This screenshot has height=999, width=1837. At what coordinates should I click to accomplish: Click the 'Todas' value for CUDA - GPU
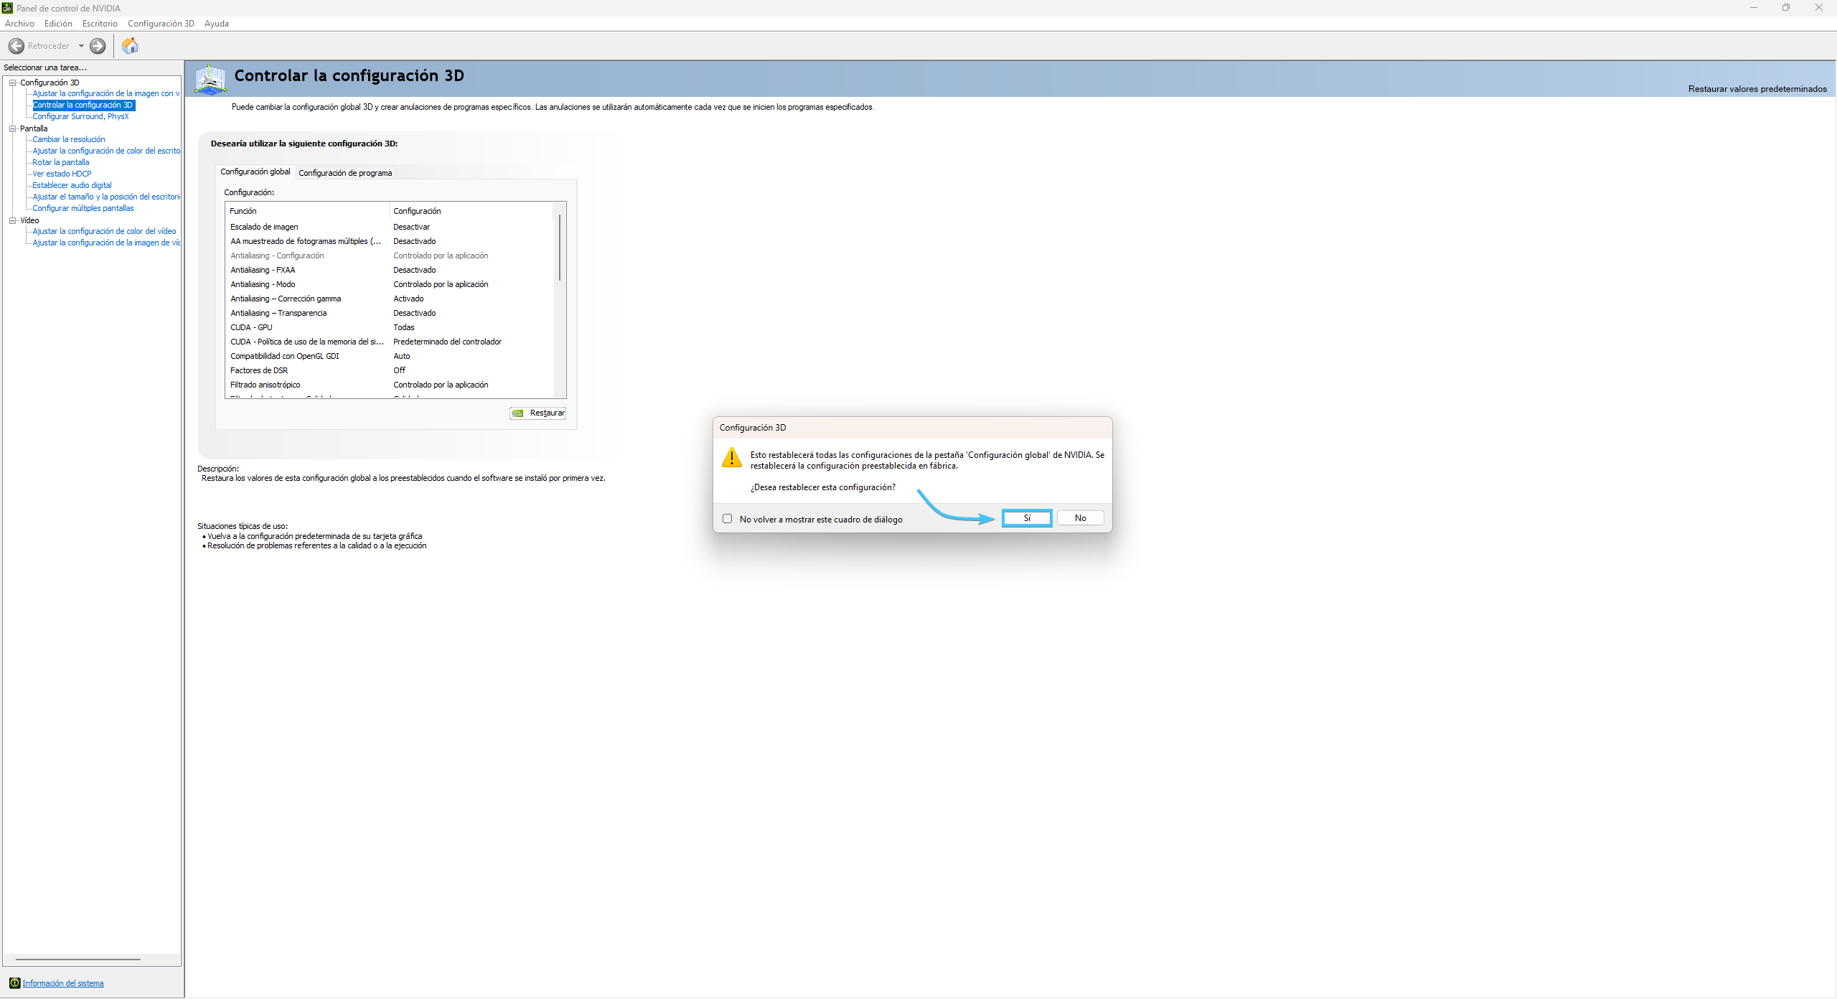404,327
